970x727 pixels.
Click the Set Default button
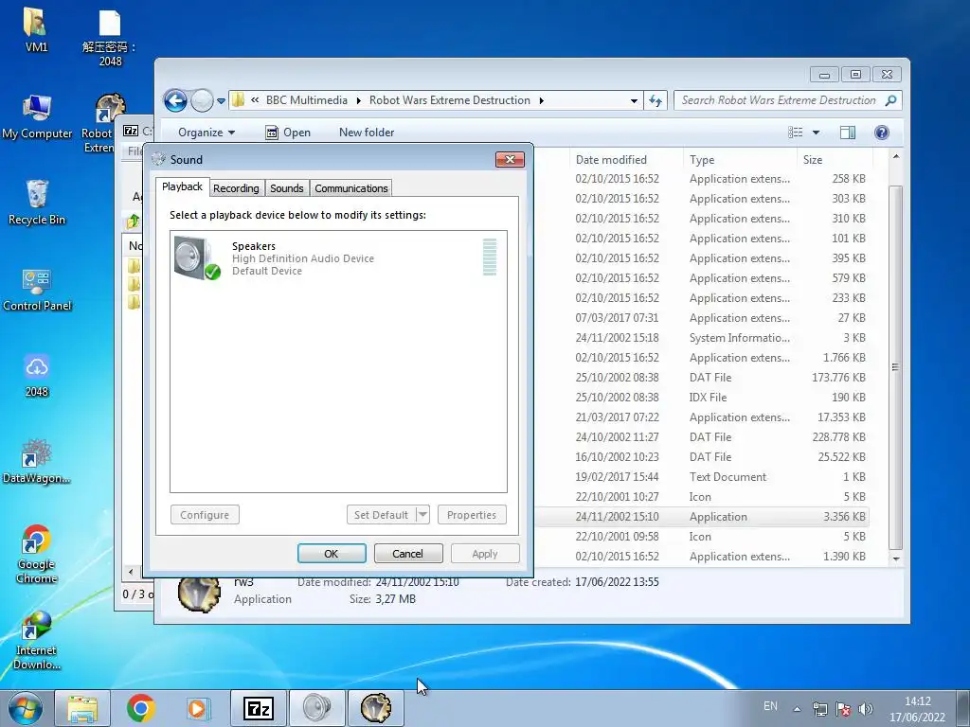381,514
